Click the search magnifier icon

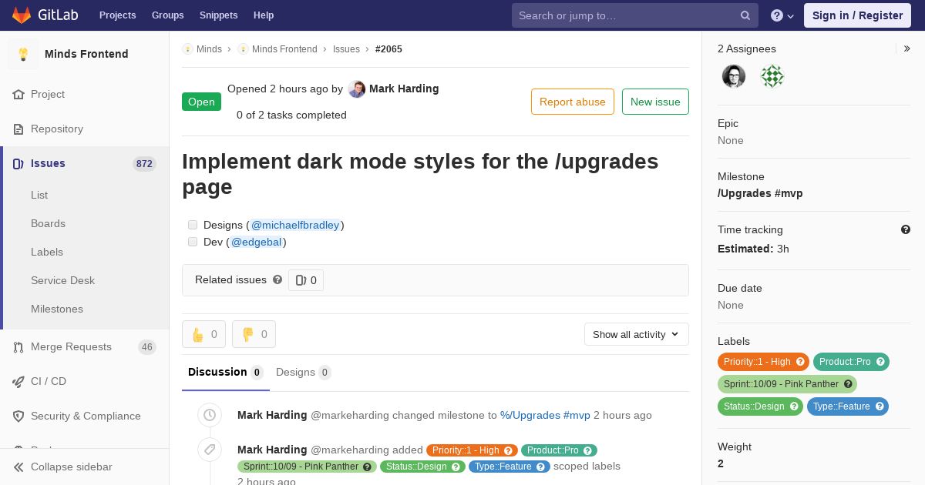[745, 15]
